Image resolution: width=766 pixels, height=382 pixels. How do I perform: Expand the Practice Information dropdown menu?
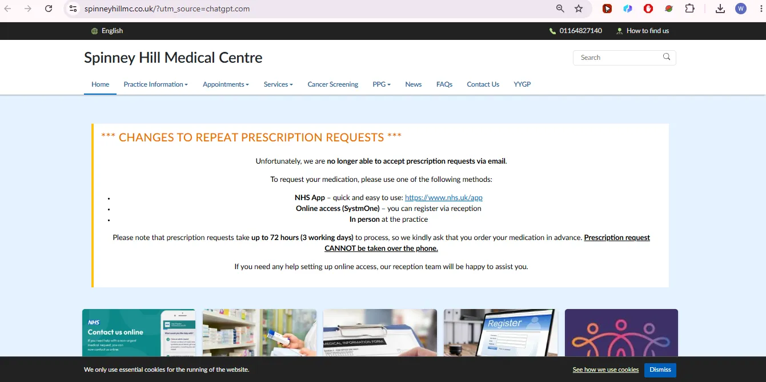[x=155, y=84]
